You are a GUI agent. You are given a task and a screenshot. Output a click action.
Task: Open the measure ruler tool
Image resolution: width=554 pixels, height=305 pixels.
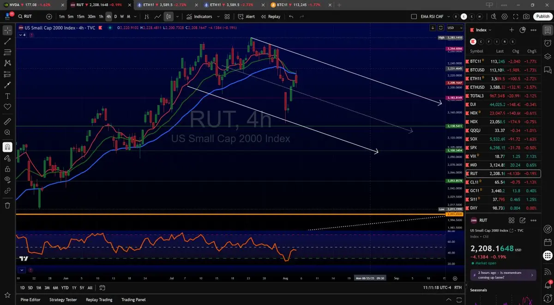click(x=7, y=121)
